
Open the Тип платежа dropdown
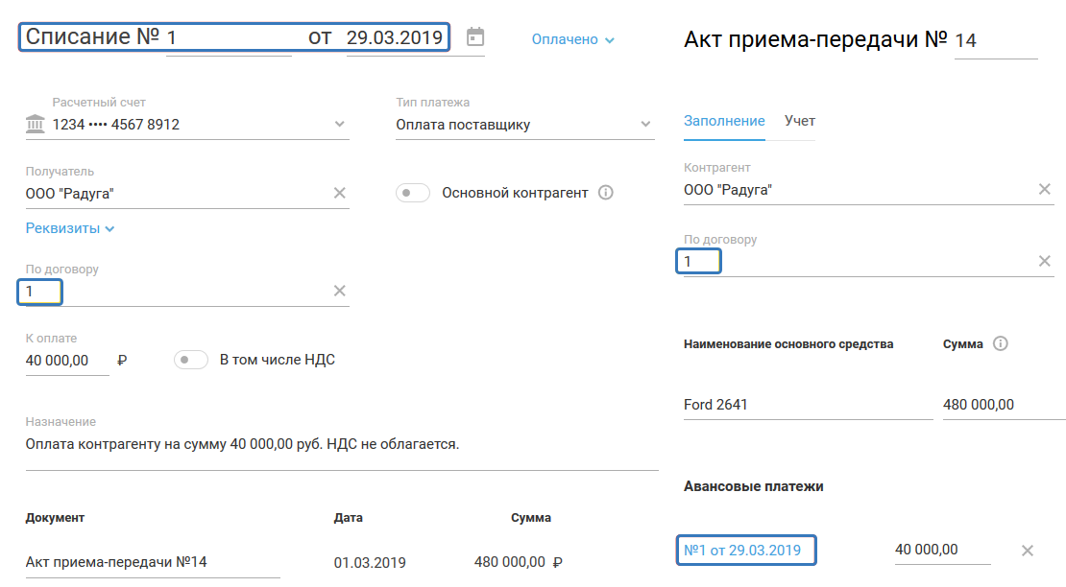point(645,124)
